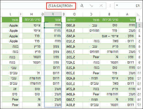Click header cell A1 labeled אזור

pyautogui.click(x=127, y=20)
